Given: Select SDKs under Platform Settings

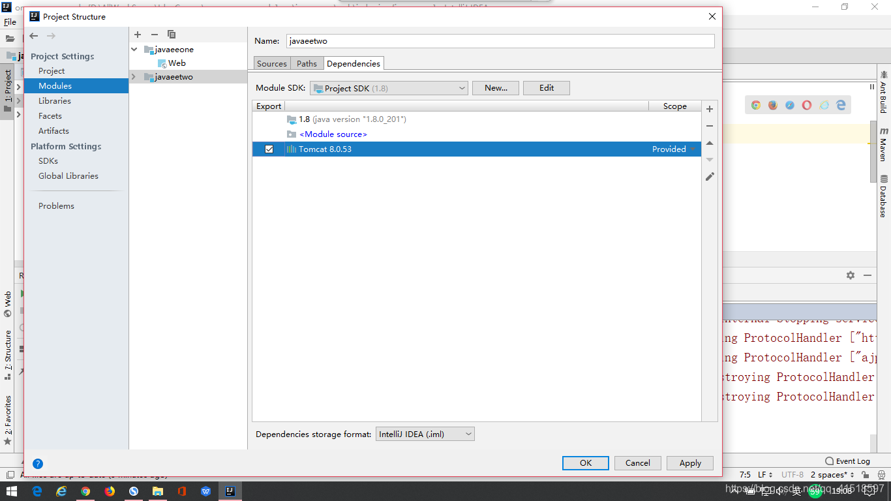Looking at the screenshot, I should click(48, 161).
